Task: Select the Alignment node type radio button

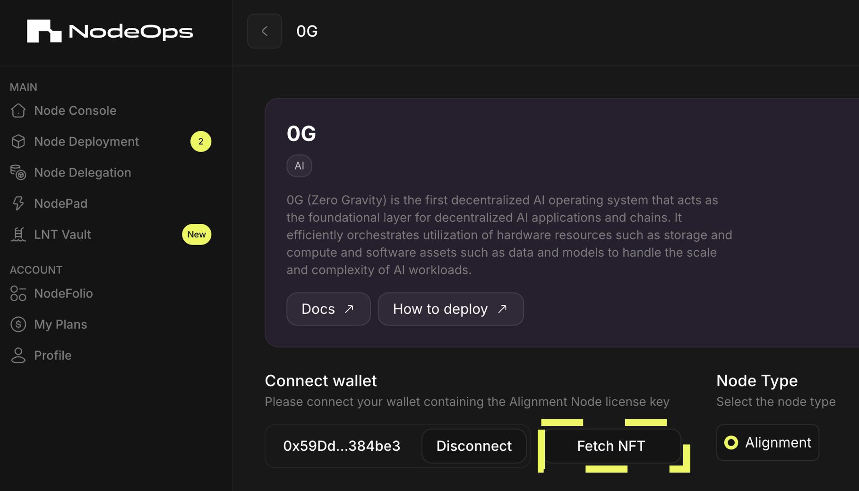Action: (732, 442)
